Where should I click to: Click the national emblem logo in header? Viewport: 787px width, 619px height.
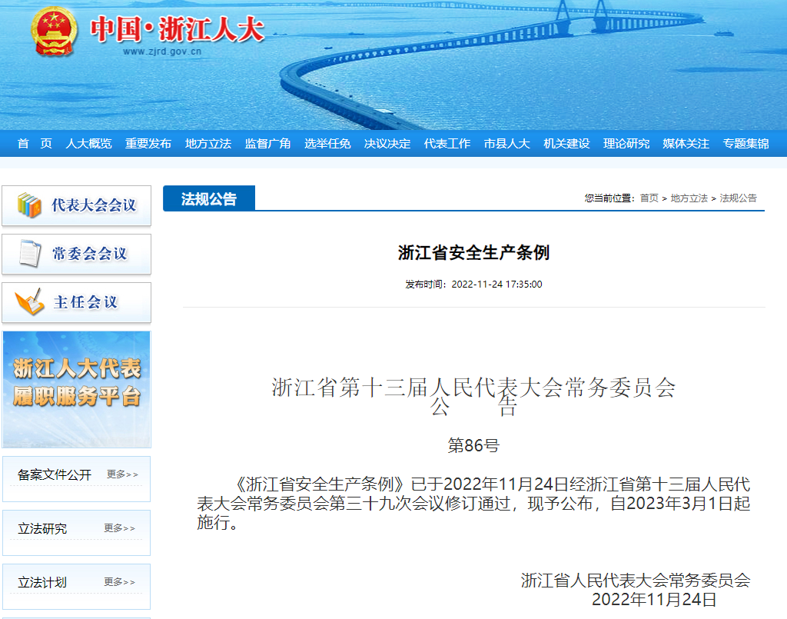tap(54, 32)
